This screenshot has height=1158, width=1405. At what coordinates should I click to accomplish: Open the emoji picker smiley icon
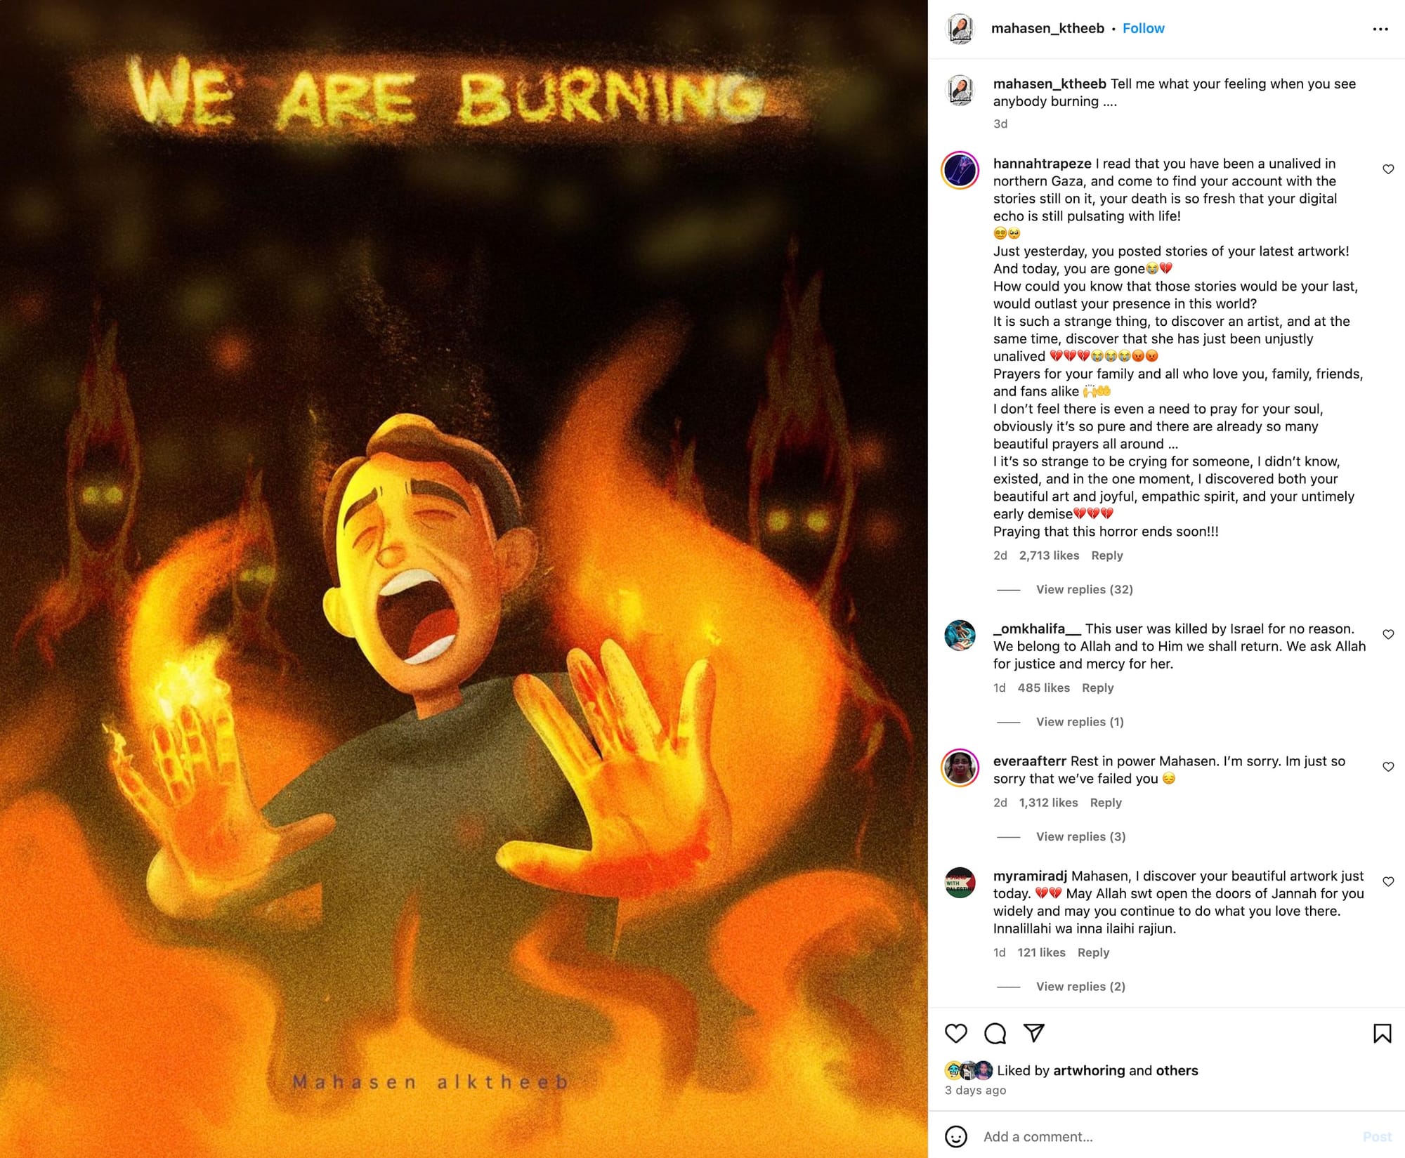[x=956, y=1136]
